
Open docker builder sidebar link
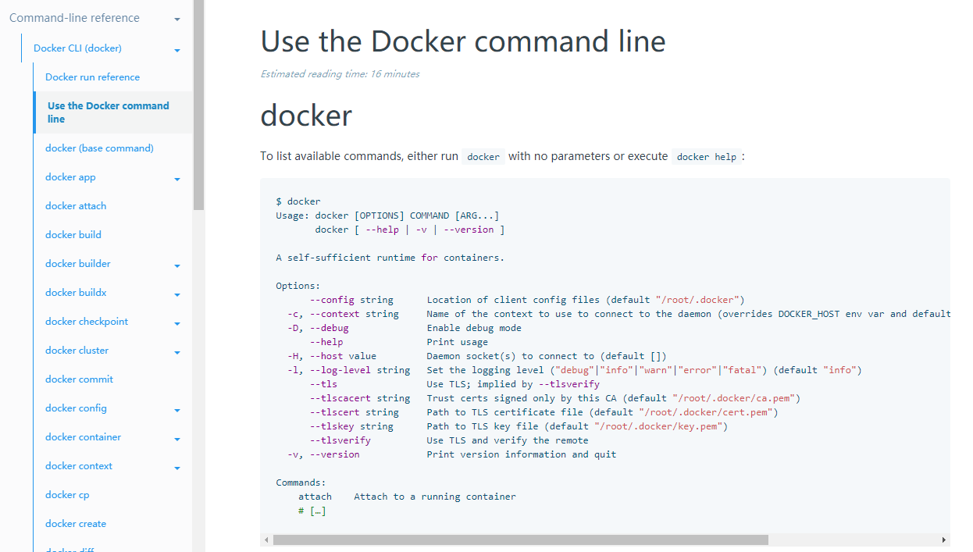(78, 264)
